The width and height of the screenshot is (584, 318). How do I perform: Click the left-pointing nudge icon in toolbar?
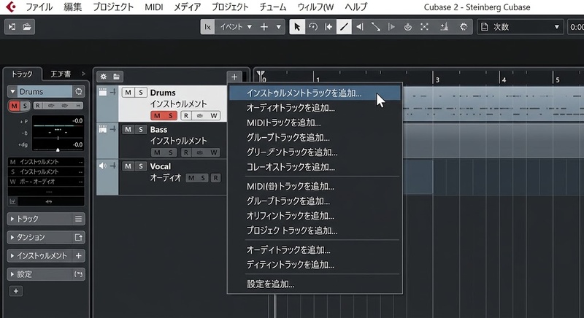tap(360, 27)
